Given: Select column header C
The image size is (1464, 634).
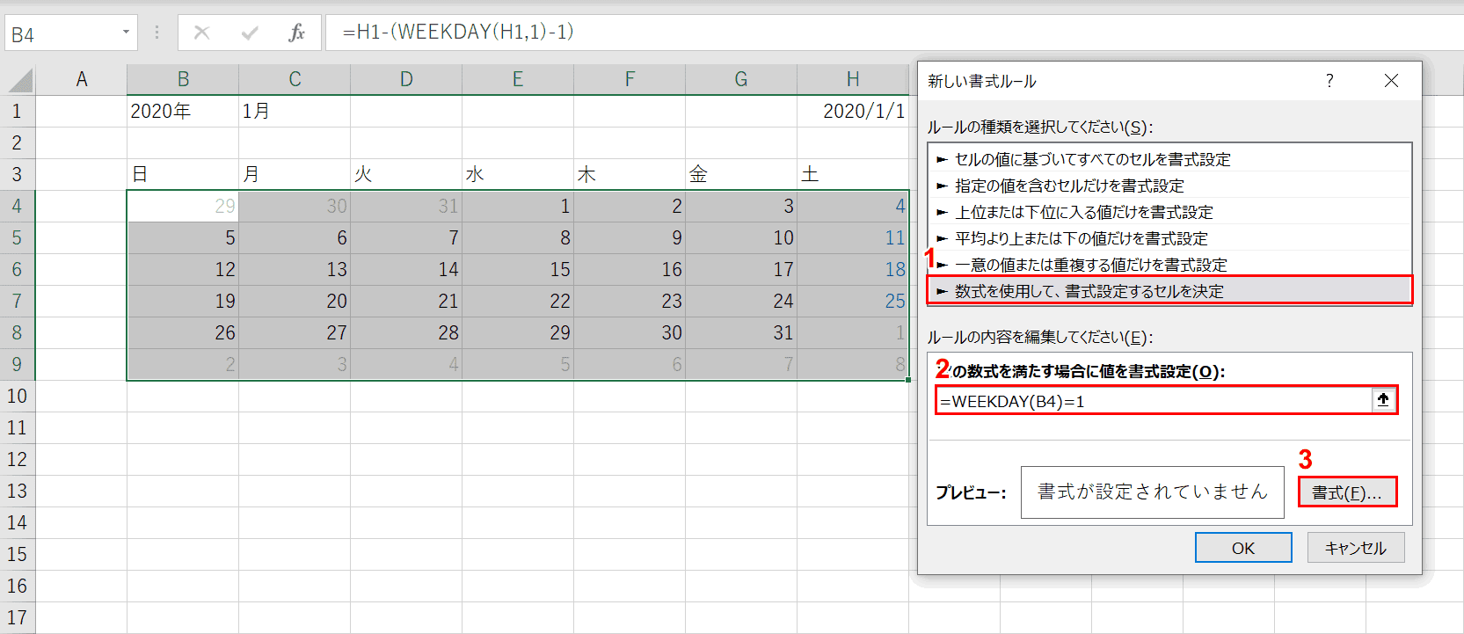Looking at the screenshot, I should pos(295,79).
